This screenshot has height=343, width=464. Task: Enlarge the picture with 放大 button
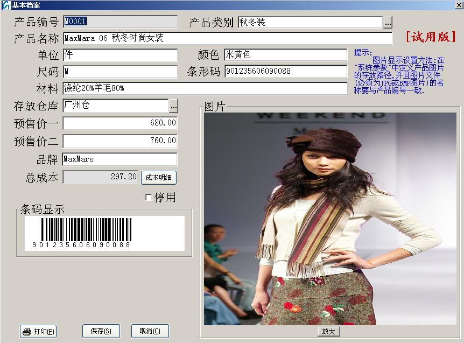click(x=329, y=332)
